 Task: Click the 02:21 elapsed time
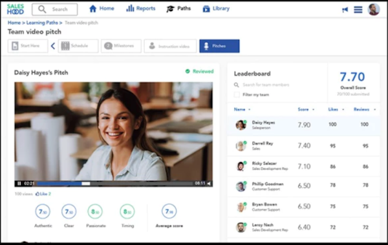28,184
